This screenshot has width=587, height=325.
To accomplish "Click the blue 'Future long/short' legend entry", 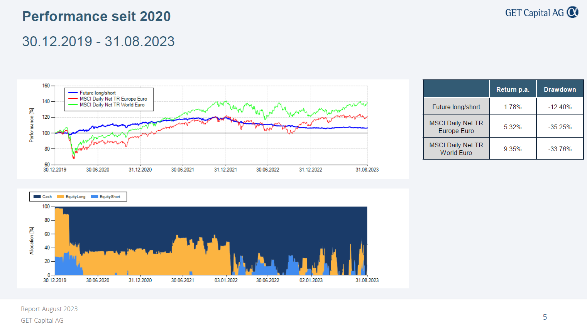I will tap(92, 93).
